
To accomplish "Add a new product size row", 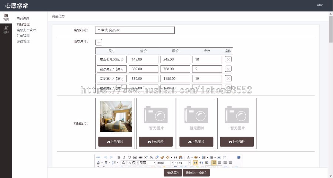I will pos(99,42).
